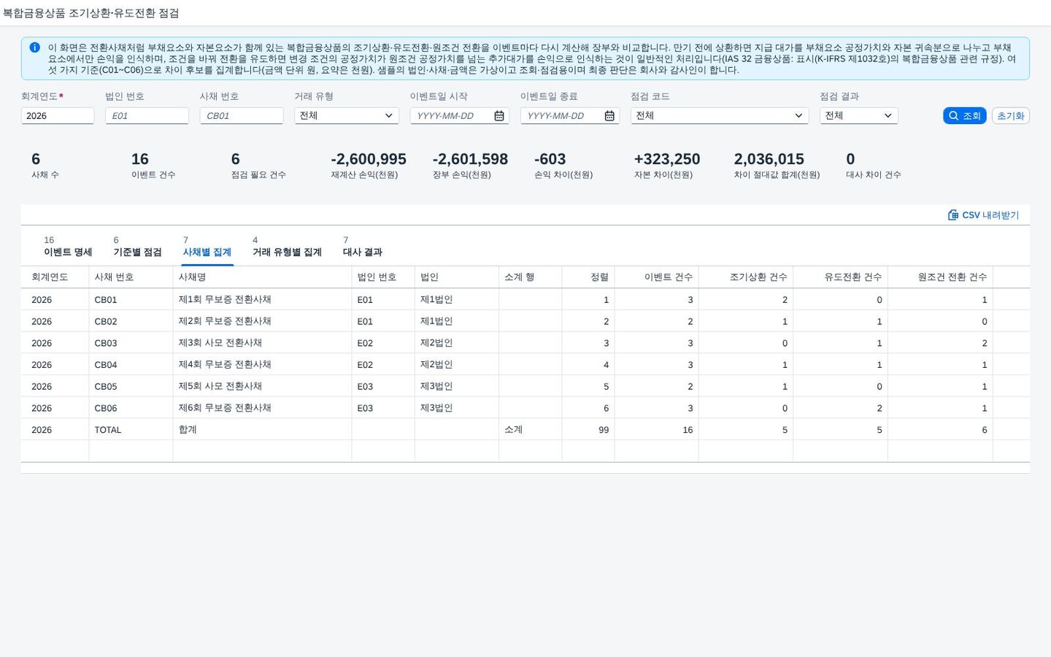Switch to the 이벤트 명세 tab

68,247
